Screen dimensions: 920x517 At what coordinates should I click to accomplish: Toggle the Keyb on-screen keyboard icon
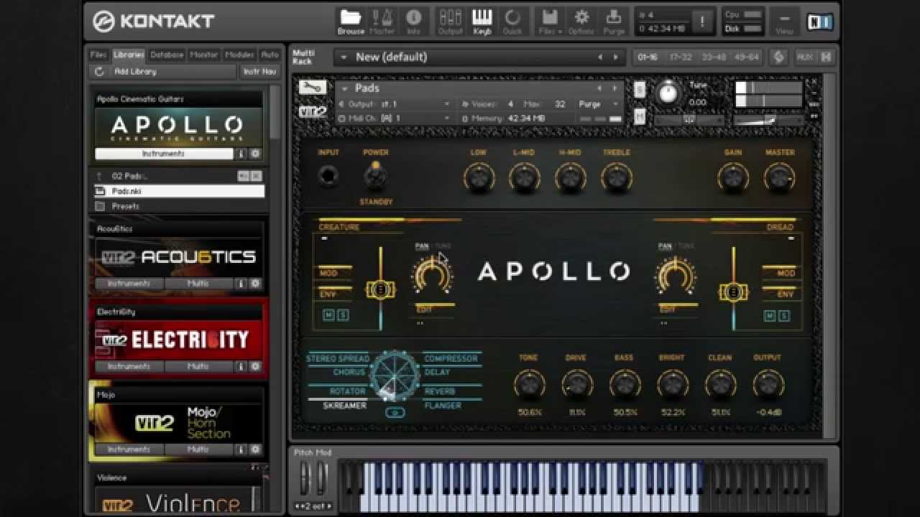(482, 21)
